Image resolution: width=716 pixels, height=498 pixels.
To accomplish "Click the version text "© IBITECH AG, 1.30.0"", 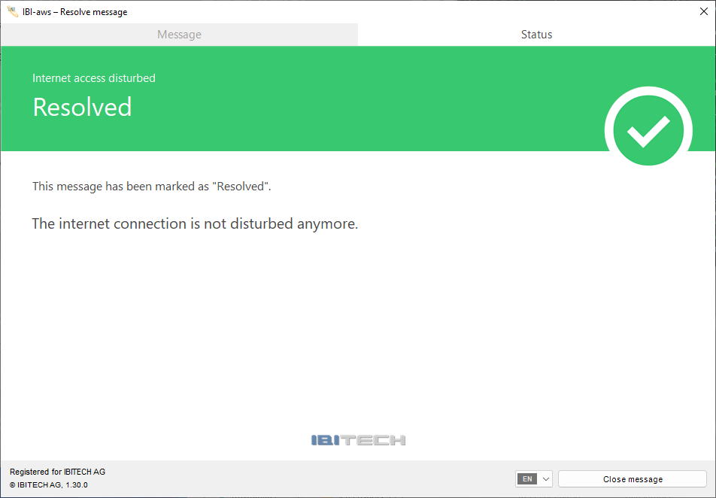I will tap(49, 485).
